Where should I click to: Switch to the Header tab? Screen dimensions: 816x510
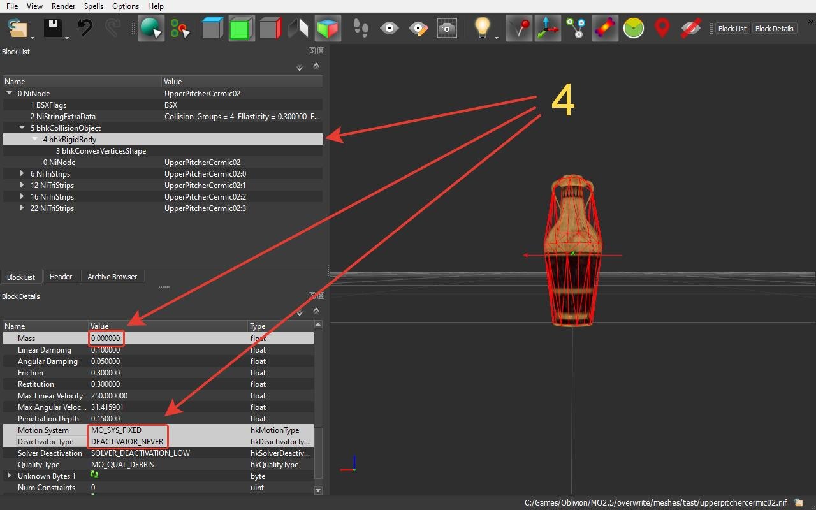[61, 276]
